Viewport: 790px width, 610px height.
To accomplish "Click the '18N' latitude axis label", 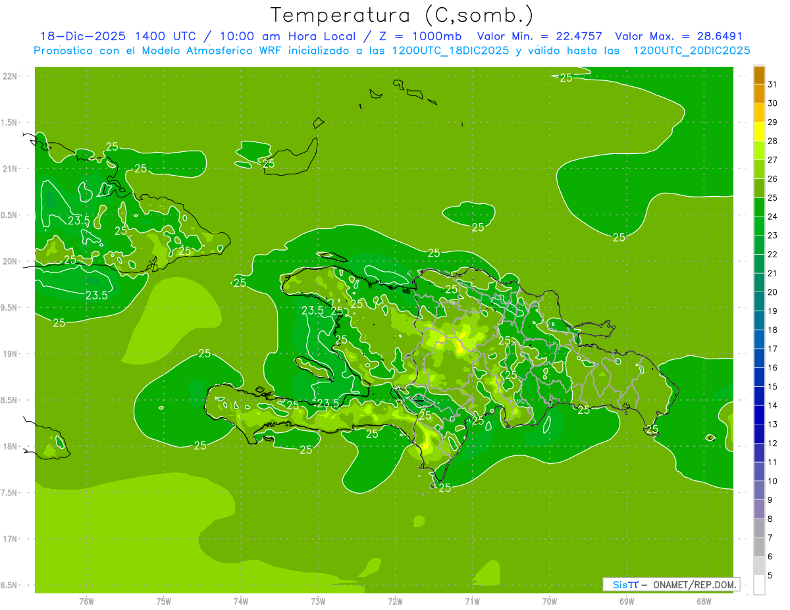I will 10,446.
